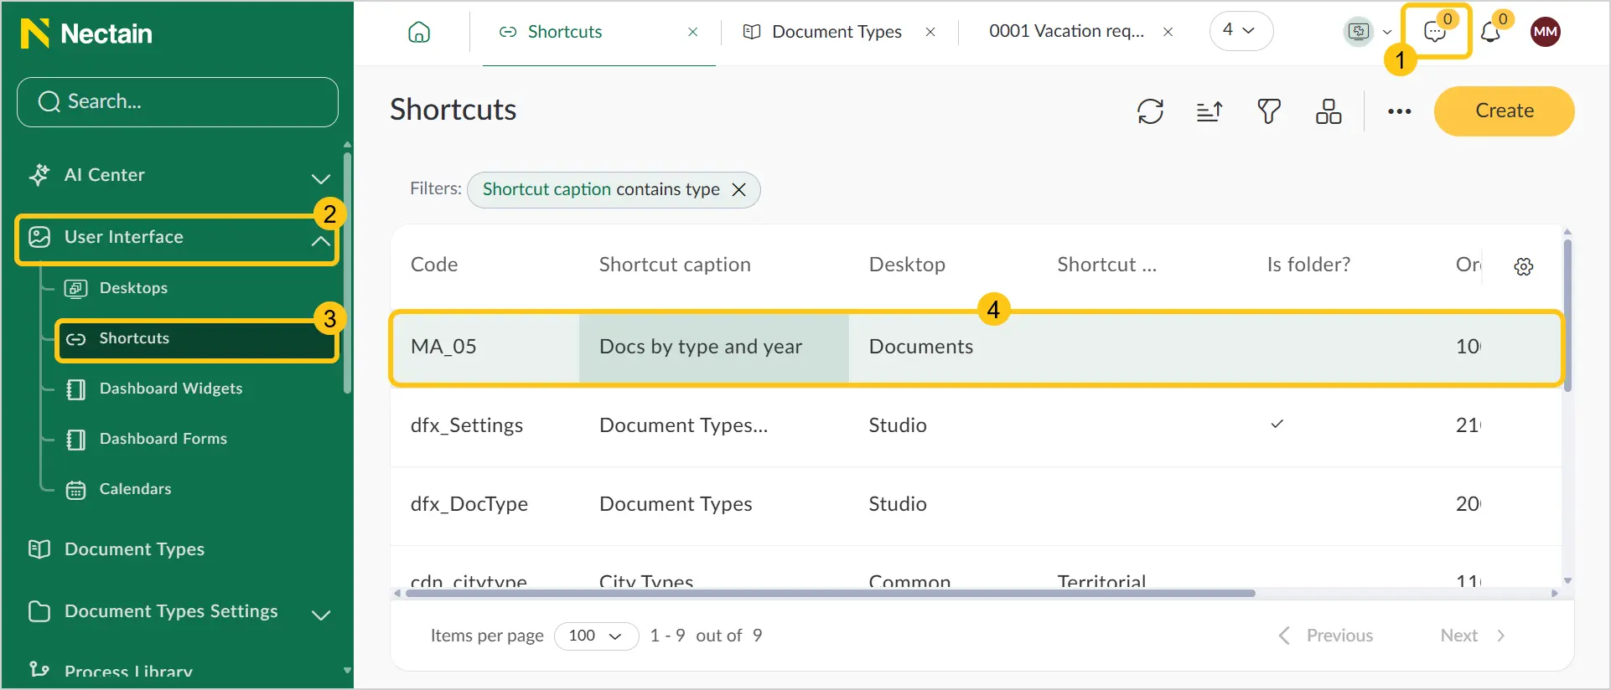Sort by the Is folder? column header
Screen dimensions: 1611x690
(1308, 265)
